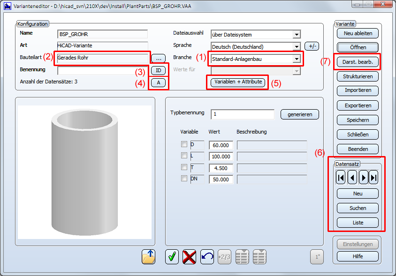Jump to first data record

coord(341,177)
